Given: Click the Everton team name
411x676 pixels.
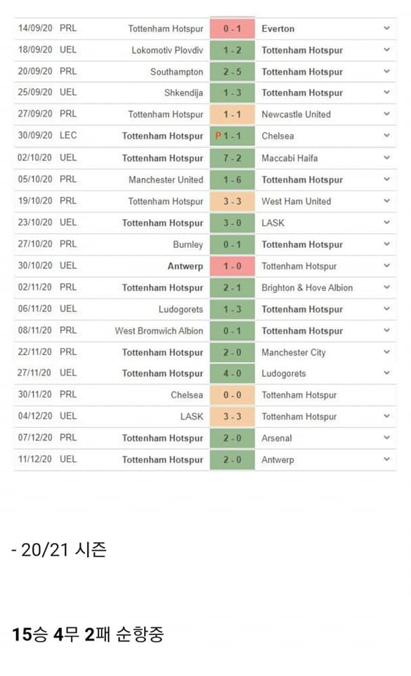Looking at the screenshot, I should click(x=278, y=29).
